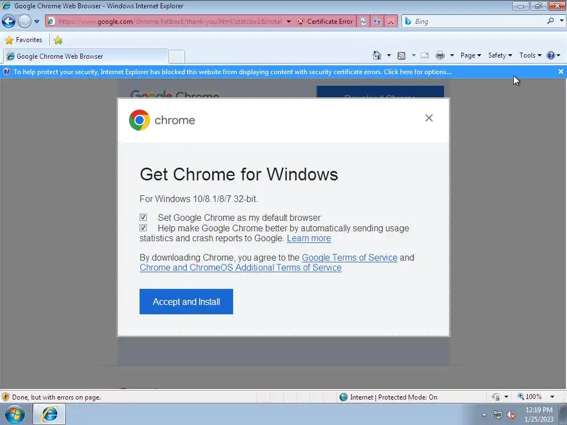Click the Google Chrome logo behind dialog

(x=174, y=94)
